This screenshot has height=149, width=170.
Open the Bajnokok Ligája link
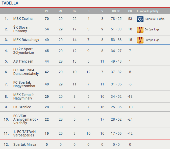tap(155, 19)
